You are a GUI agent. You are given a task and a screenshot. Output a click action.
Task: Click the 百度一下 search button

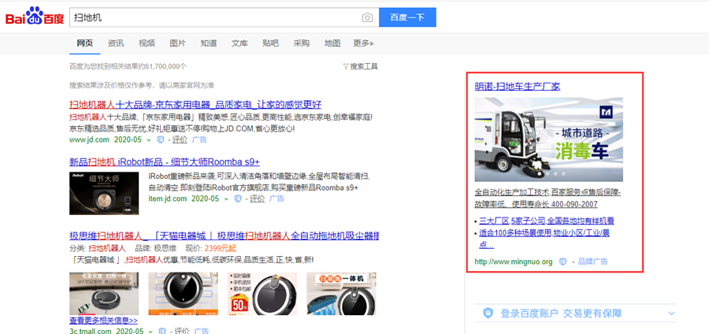(407, 17)
